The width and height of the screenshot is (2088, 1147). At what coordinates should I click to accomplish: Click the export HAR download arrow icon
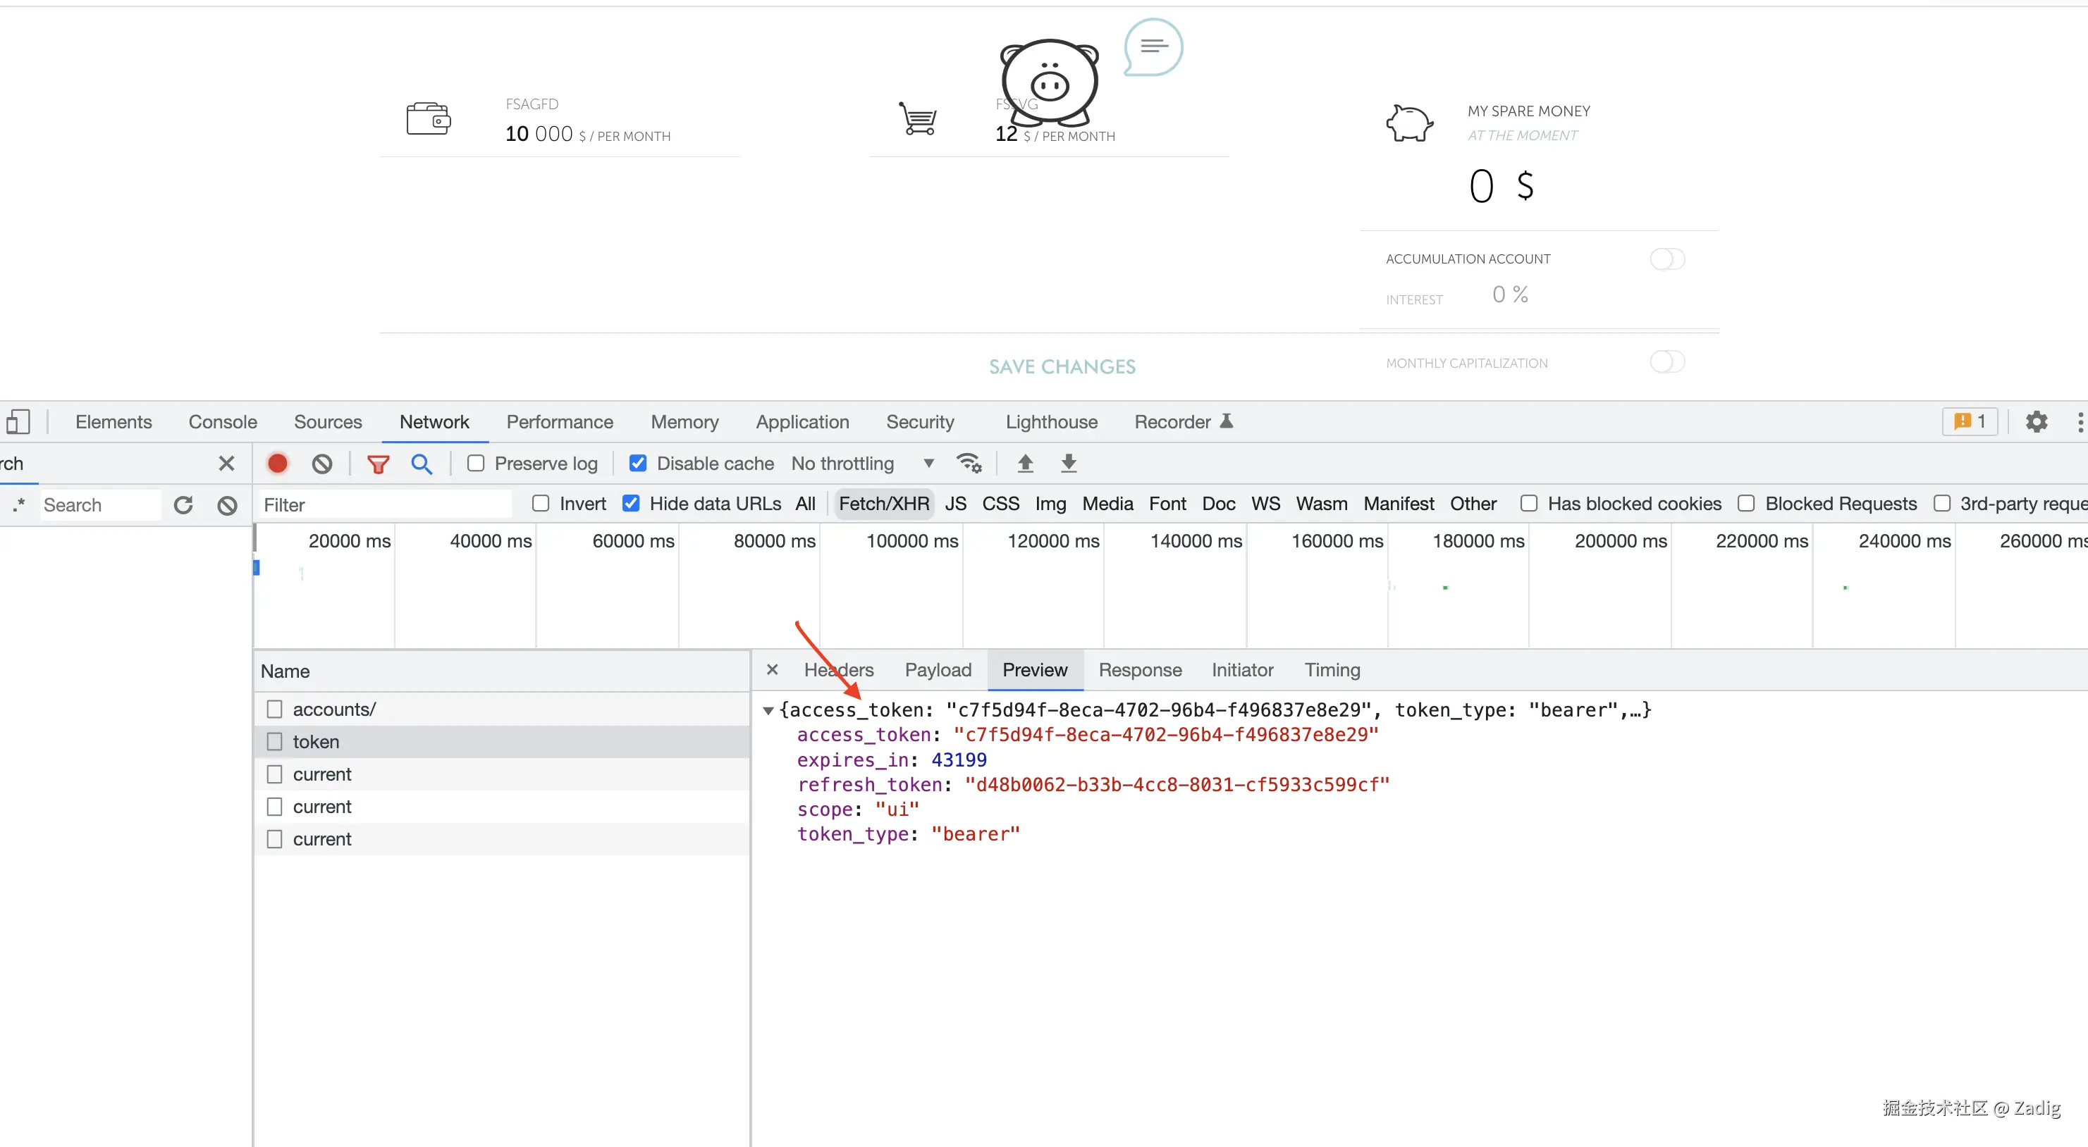pos(1068,464)
